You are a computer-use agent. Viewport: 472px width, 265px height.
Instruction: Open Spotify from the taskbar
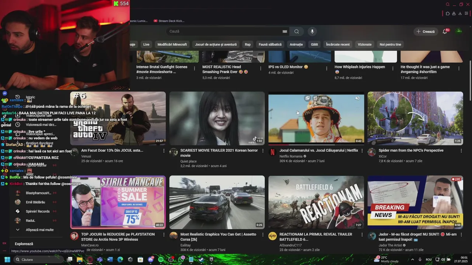(x=161, y=259)
